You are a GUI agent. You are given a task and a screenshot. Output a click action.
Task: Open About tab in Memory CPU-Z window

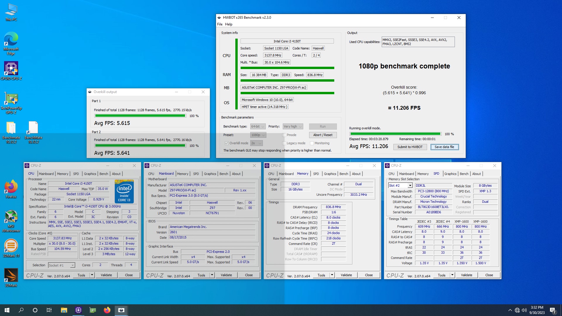356,174
